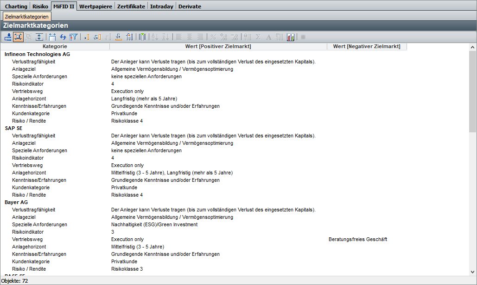Switch to the Charting tab
477x285 pixels.
click(x=16, y=6)
